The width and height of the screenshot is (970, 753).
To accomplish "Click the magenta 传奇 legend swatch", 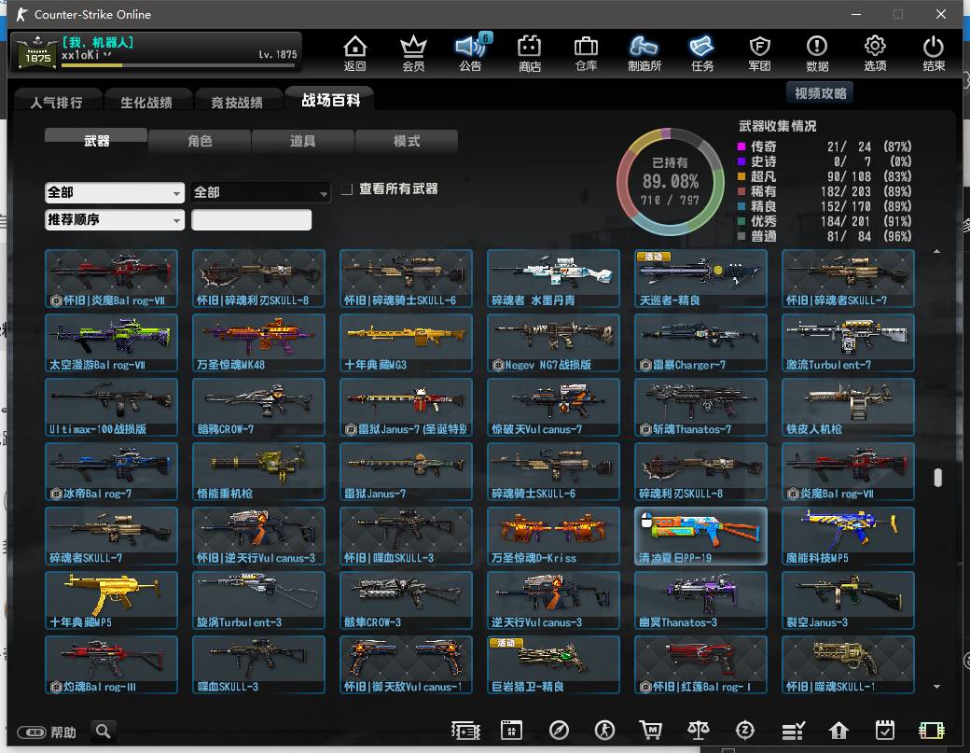I will 741,146.
